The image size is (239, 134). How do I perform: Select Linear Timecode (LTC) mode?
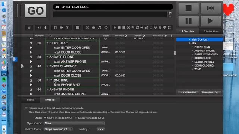click(76, 118)
